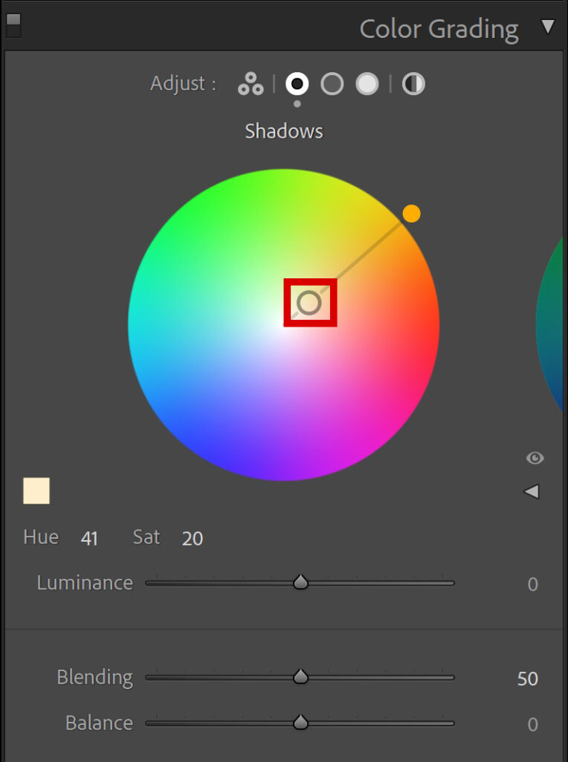Collapse the sliders with left-pointing triangle
The width and height of the screenshot is (568, 762).
click(x=532, y=492)
